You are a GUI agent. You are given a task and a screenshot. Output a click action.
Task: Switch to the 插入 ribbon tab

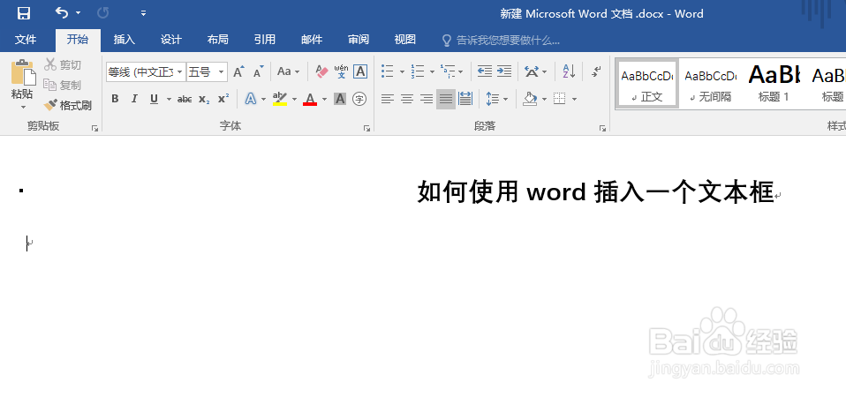coord(125,40)
